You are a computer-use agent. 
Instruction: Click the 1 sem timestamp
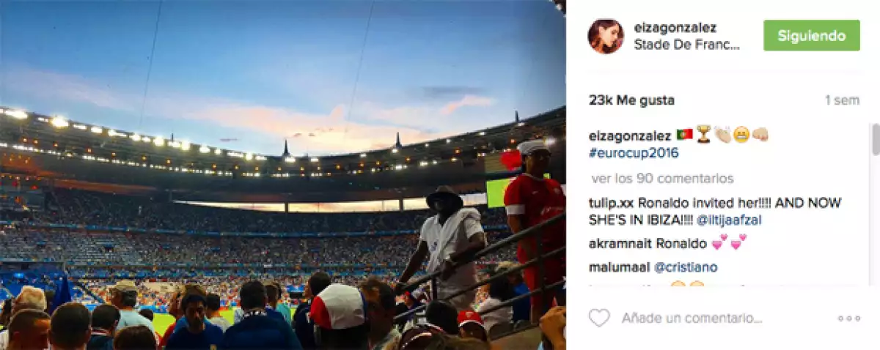[x=842, y=100]
